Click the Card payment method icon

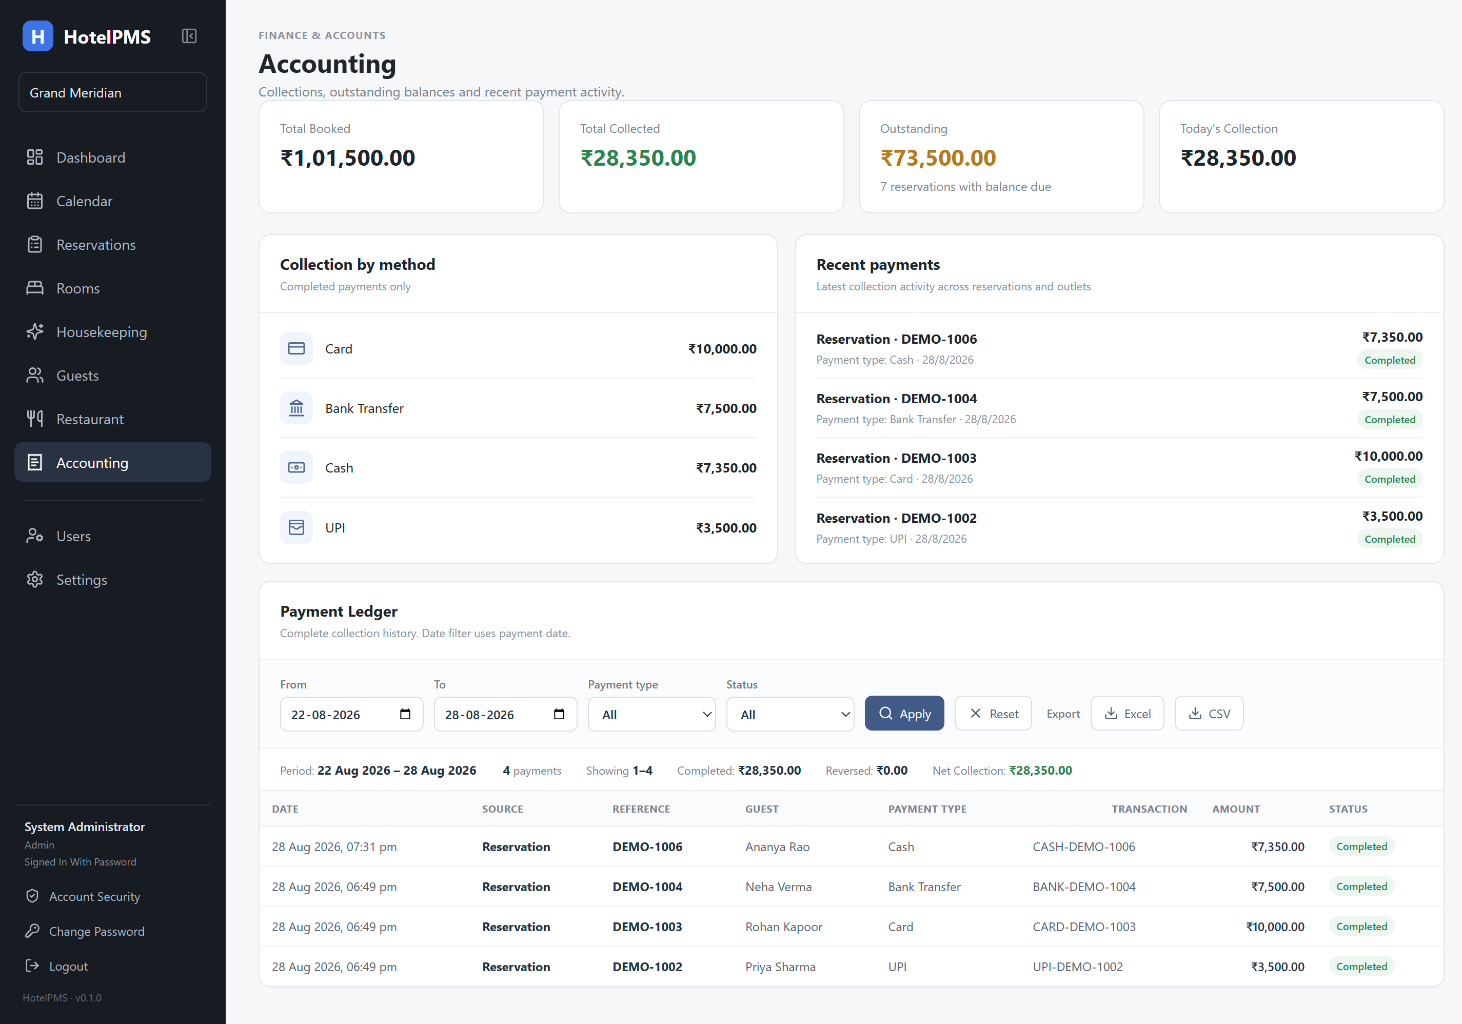pyautogui.click(x=296, y=348)
